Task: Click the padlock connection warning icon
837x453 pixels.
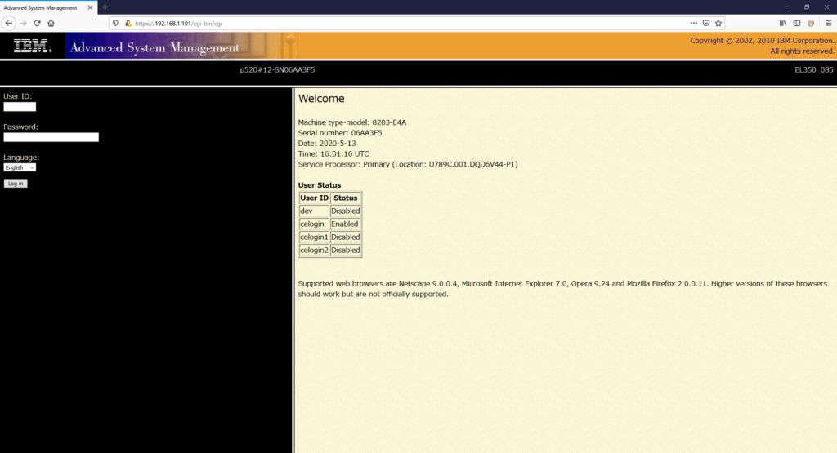Action: click(128, 24)
